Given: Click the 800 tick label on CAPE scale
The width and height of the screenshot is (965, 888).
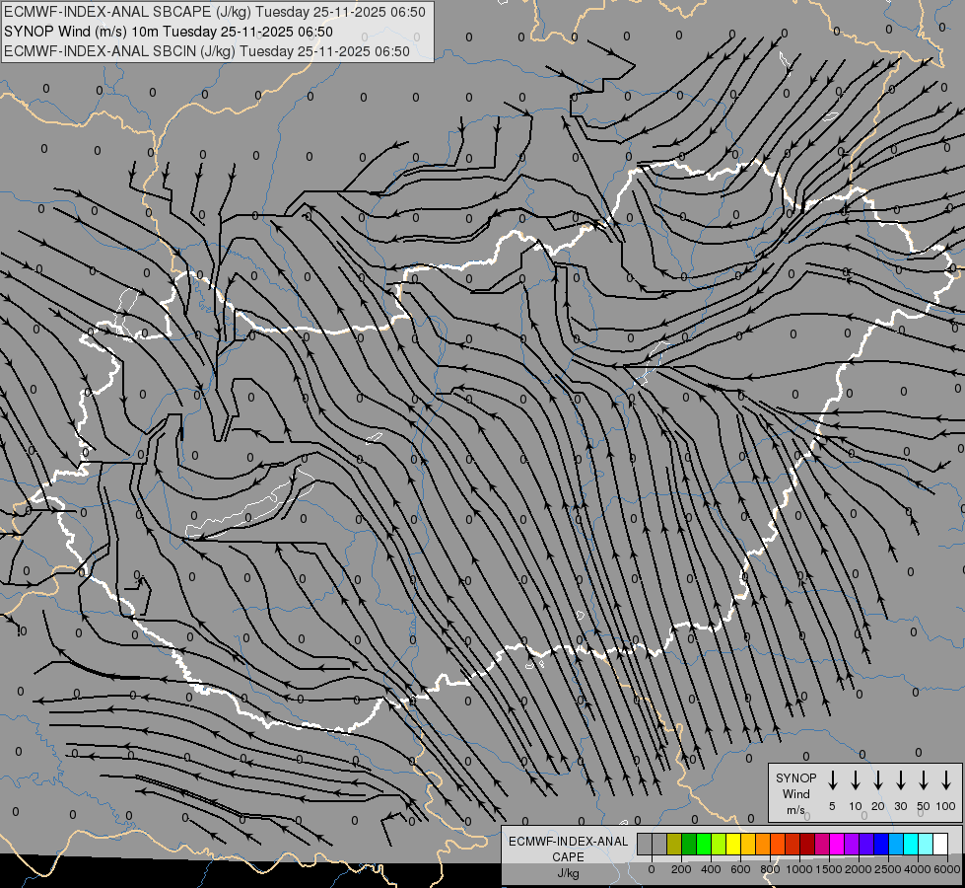Looking at the screenshot, I should click(x=770, y=869).
